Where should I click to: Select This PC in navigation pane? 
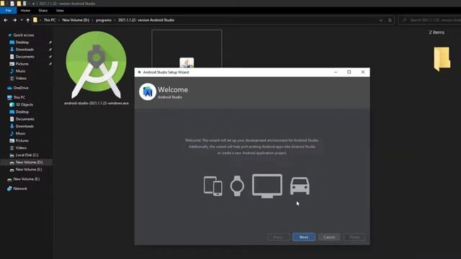tap(19, 97)
